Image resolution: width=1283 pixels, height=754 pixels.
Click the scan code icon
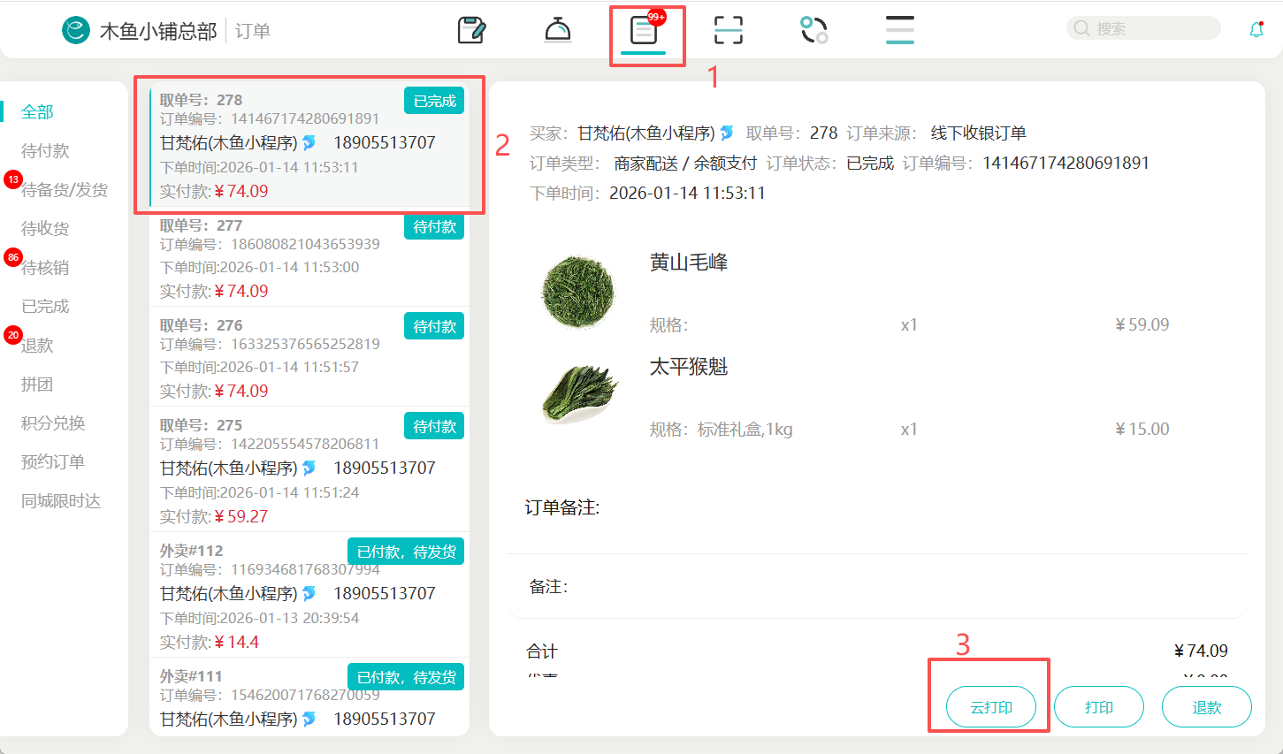(x=728, y=31)
